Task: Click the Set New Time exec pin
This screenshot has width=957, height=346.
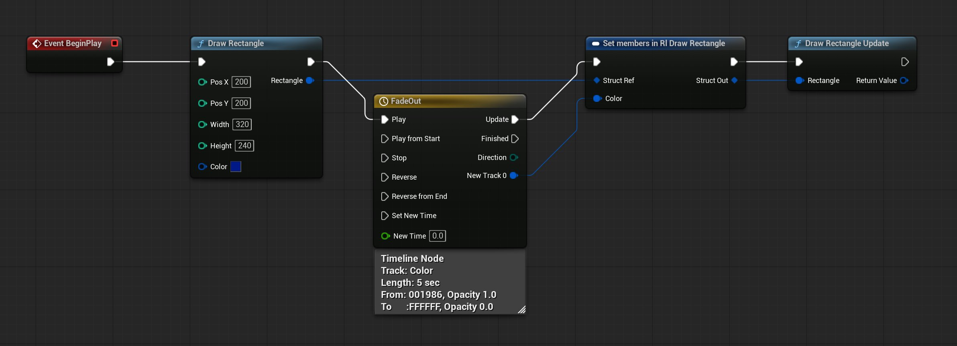Action: pos(385,216)
